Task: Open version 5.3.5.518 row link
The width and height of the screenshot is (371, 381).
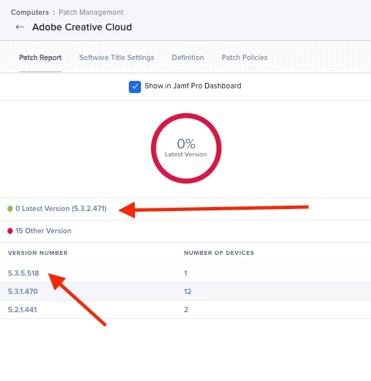Action: pyautogui.click(x=24, y=273)
